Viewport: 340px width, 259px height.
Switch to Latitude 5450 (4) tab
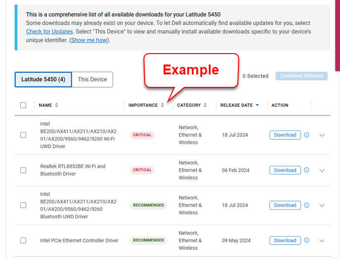pos(43,79)
